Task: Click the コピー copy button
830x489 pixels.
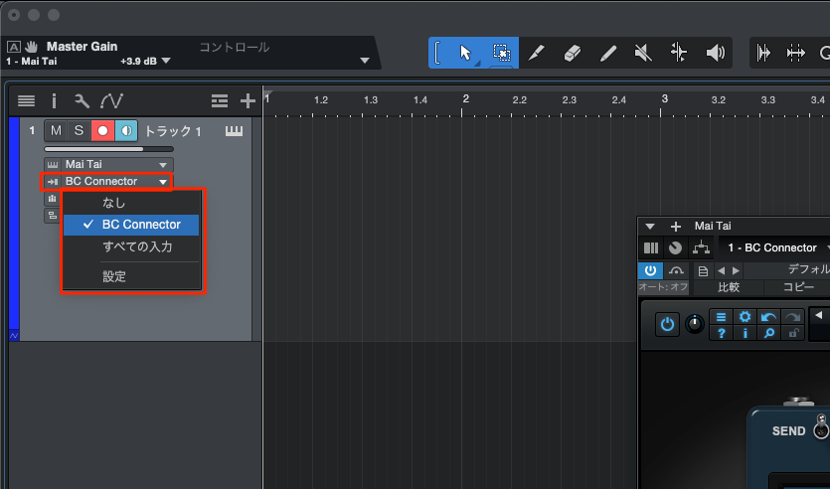Action: click(797, 287)
